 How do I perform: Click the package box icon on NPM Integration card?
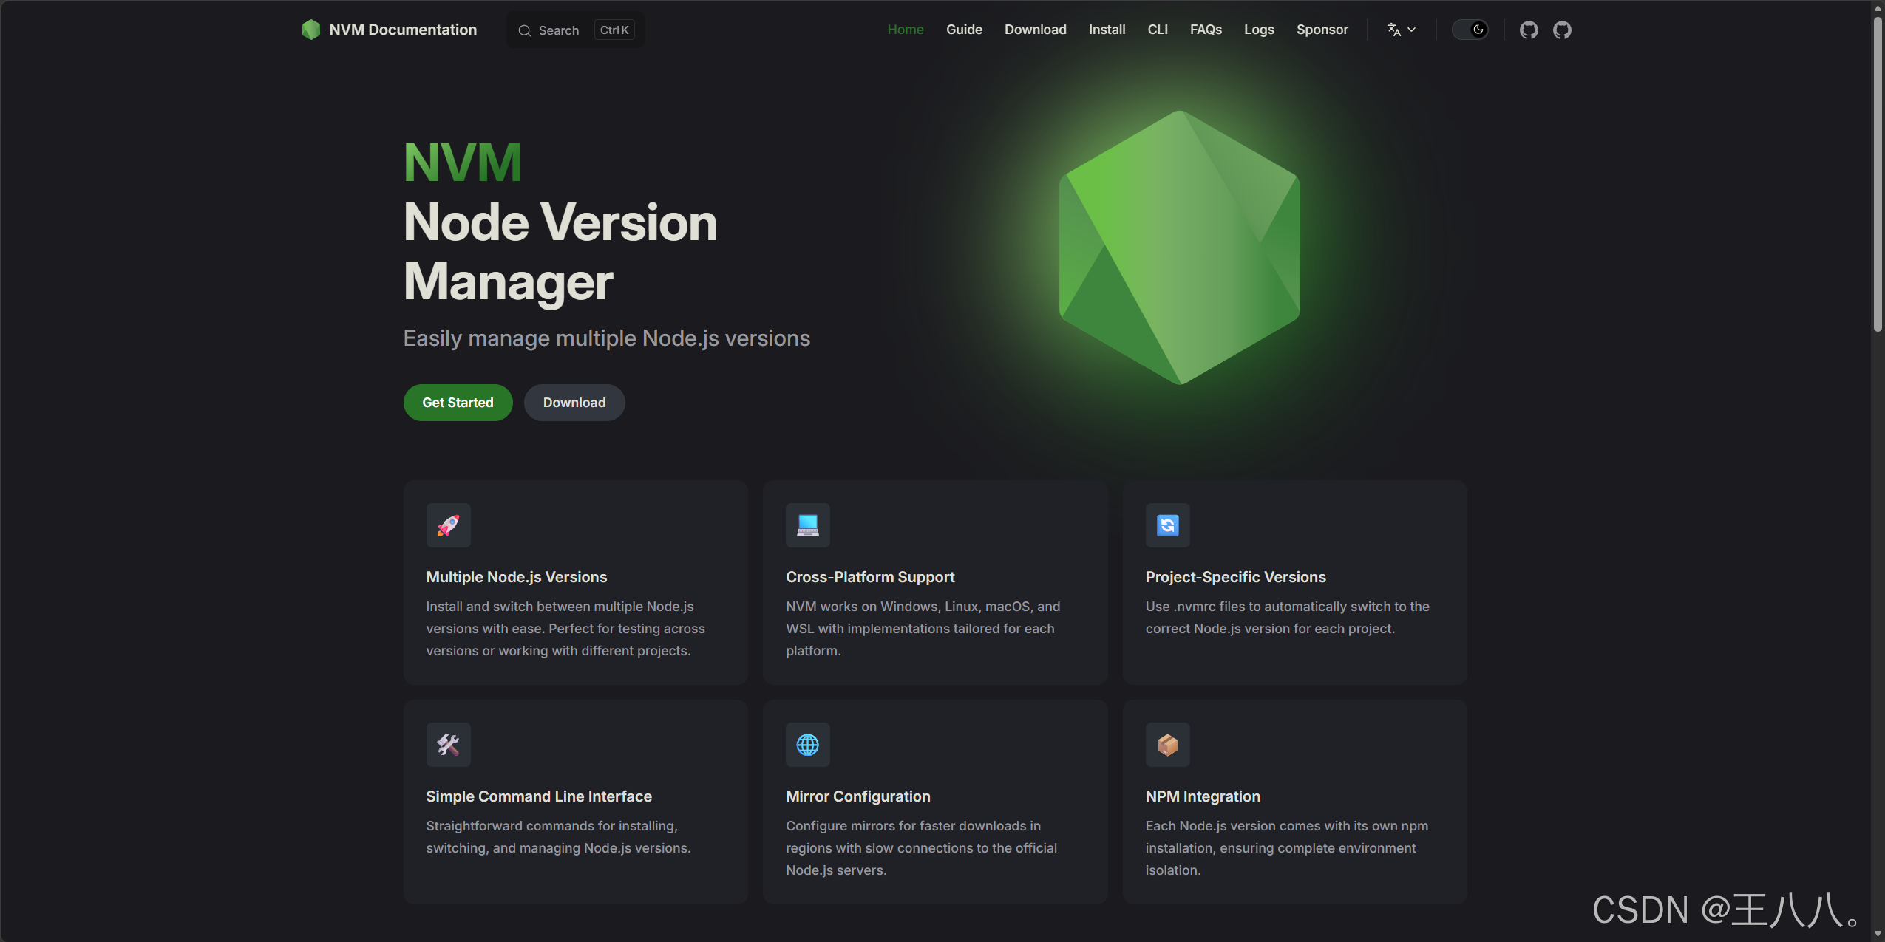click(1168, 745)
